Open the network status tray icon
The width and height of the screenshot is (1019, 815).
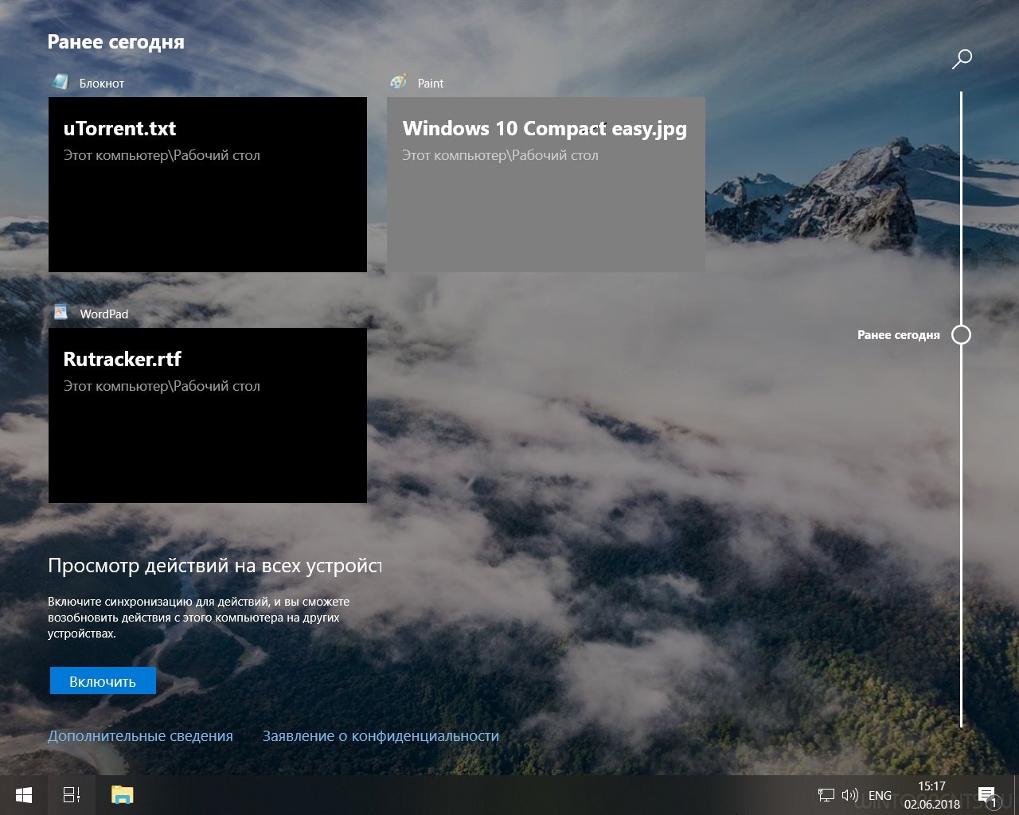(826, 795)
